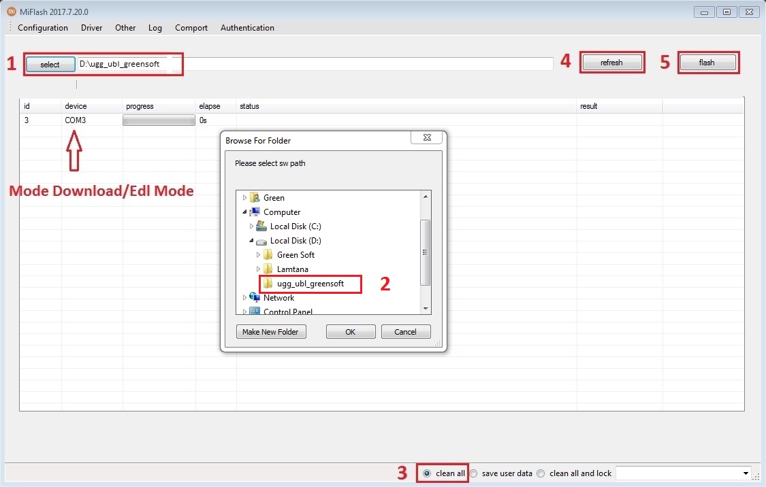Expand the Network node

[244, 297]
